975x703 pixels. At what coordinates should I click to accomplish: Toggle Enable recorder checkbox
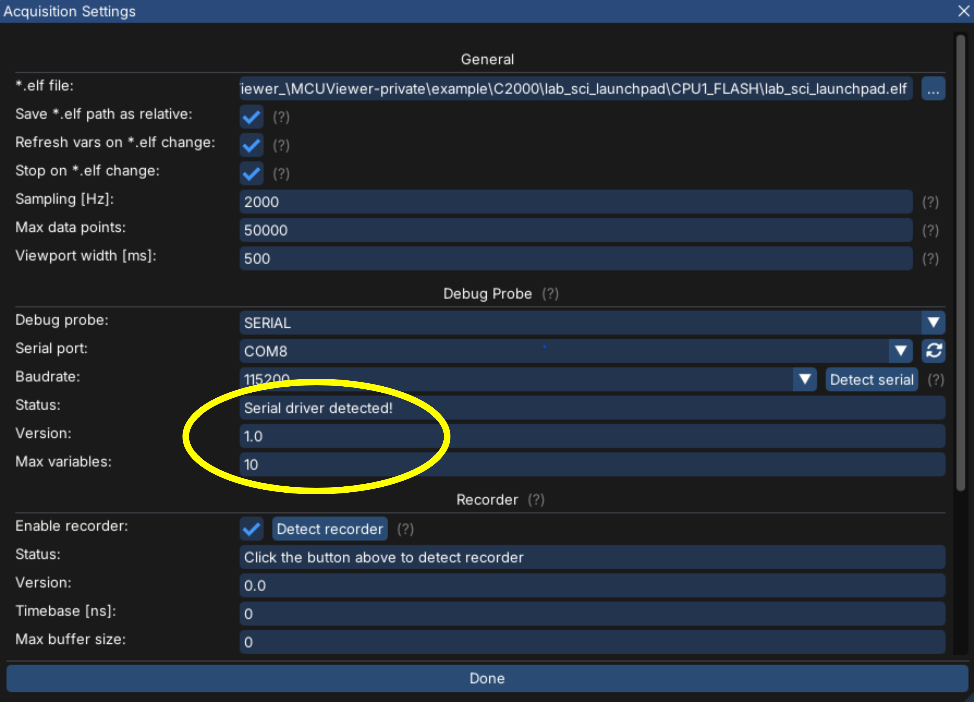pos(251,529)
